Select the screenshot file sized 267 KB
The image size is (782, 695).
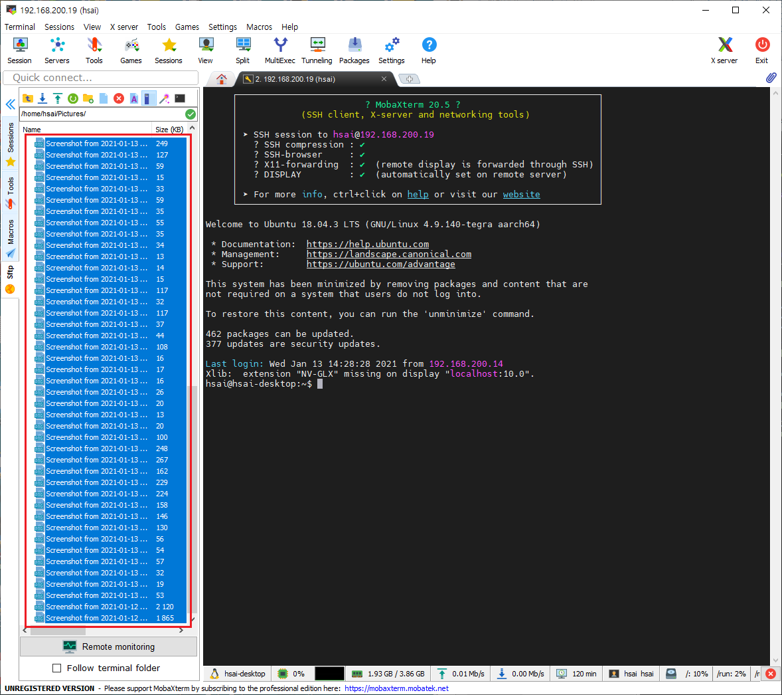tap(110, 460)
